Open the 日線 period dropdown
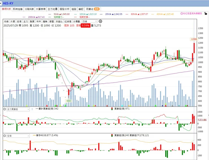The height and width of the screenshot is (160, 209). 90,21
